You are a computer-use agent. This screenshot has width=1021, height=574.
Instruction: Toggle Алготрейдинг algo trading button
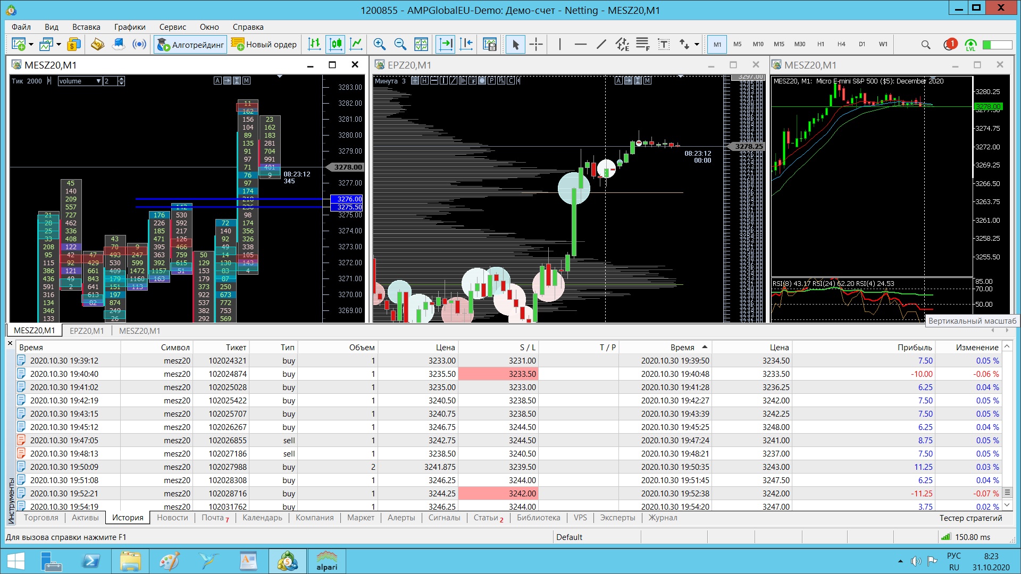click(190, 45)
